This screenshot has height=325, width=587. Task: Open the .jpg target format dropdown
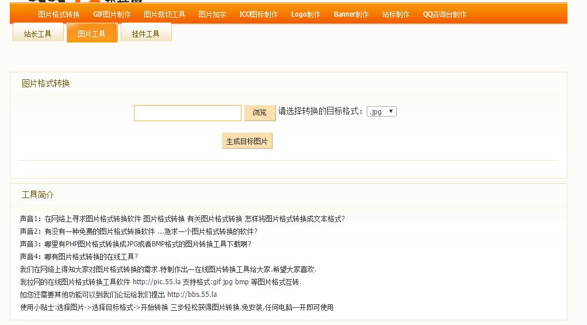coord(382,111)
